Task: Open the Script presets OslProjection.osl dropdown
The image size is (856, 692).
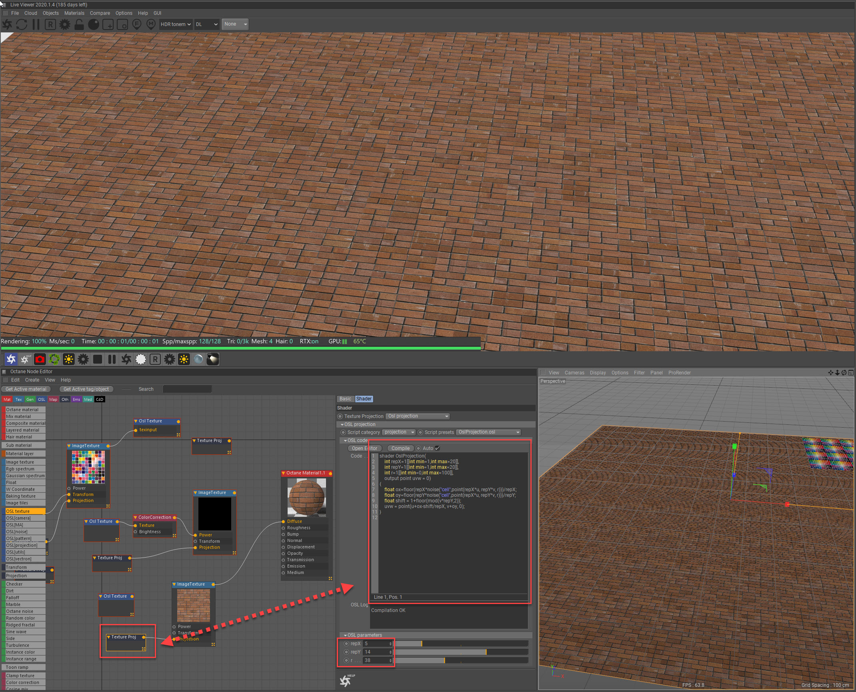Action: (x=488, y=432)
